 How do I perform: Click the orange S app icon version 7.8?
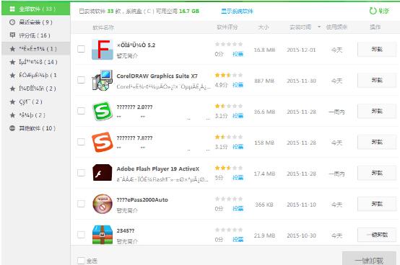point(103,142)
